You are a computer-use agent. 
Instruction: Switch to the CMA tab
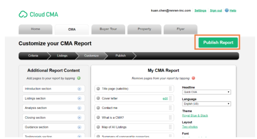point(72,29)
